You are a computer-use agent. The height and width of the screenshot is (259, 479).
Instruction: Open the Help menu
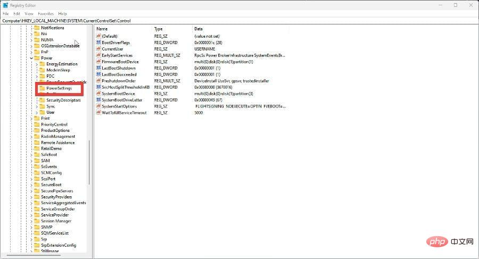click(62, 13)
